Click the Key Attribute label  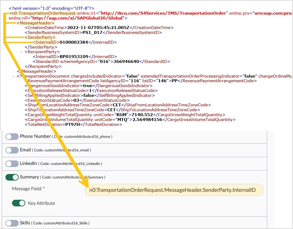(x=41, y=203)
